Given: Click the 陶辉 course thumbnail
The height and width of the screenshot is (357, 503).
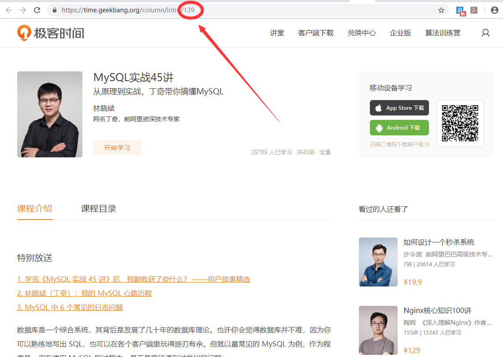Looking at the screenshot, I should click(x=378, y=331).
